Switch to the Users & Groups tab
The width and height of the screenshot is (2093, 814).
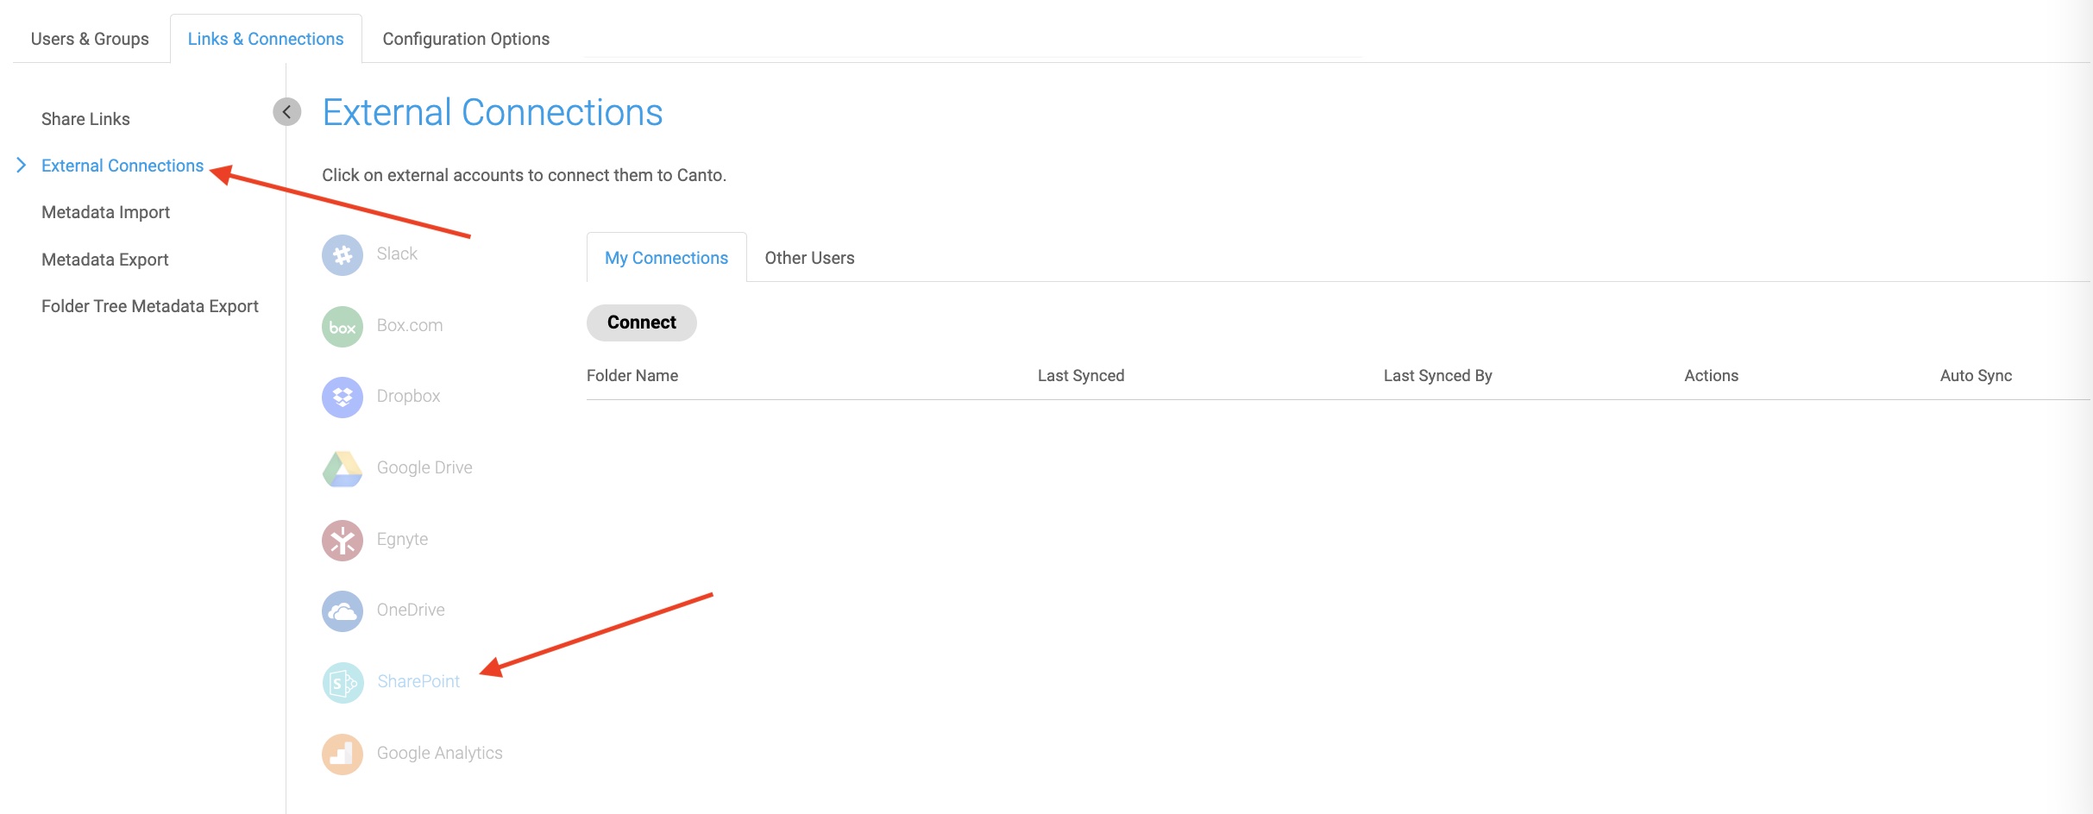[90, 39]
